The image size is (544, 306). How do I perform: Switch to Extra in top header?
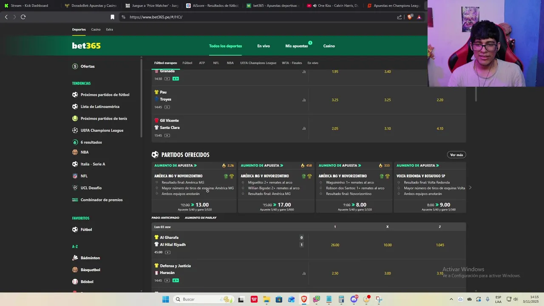tap(110, 29)
